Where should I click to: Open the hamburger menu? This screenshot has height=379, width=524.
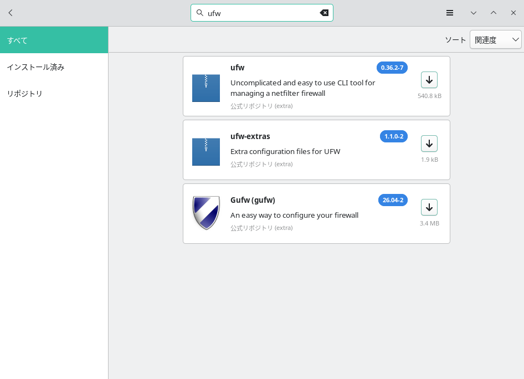coord(450,13)
